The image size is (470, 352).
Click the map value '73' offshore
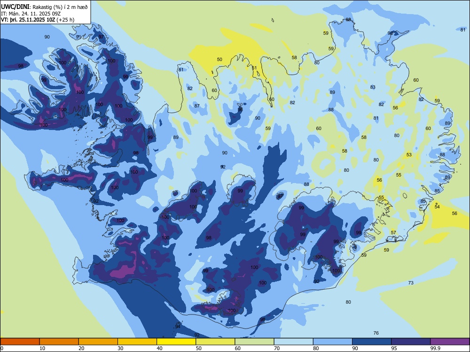click(x=411, y=283)
